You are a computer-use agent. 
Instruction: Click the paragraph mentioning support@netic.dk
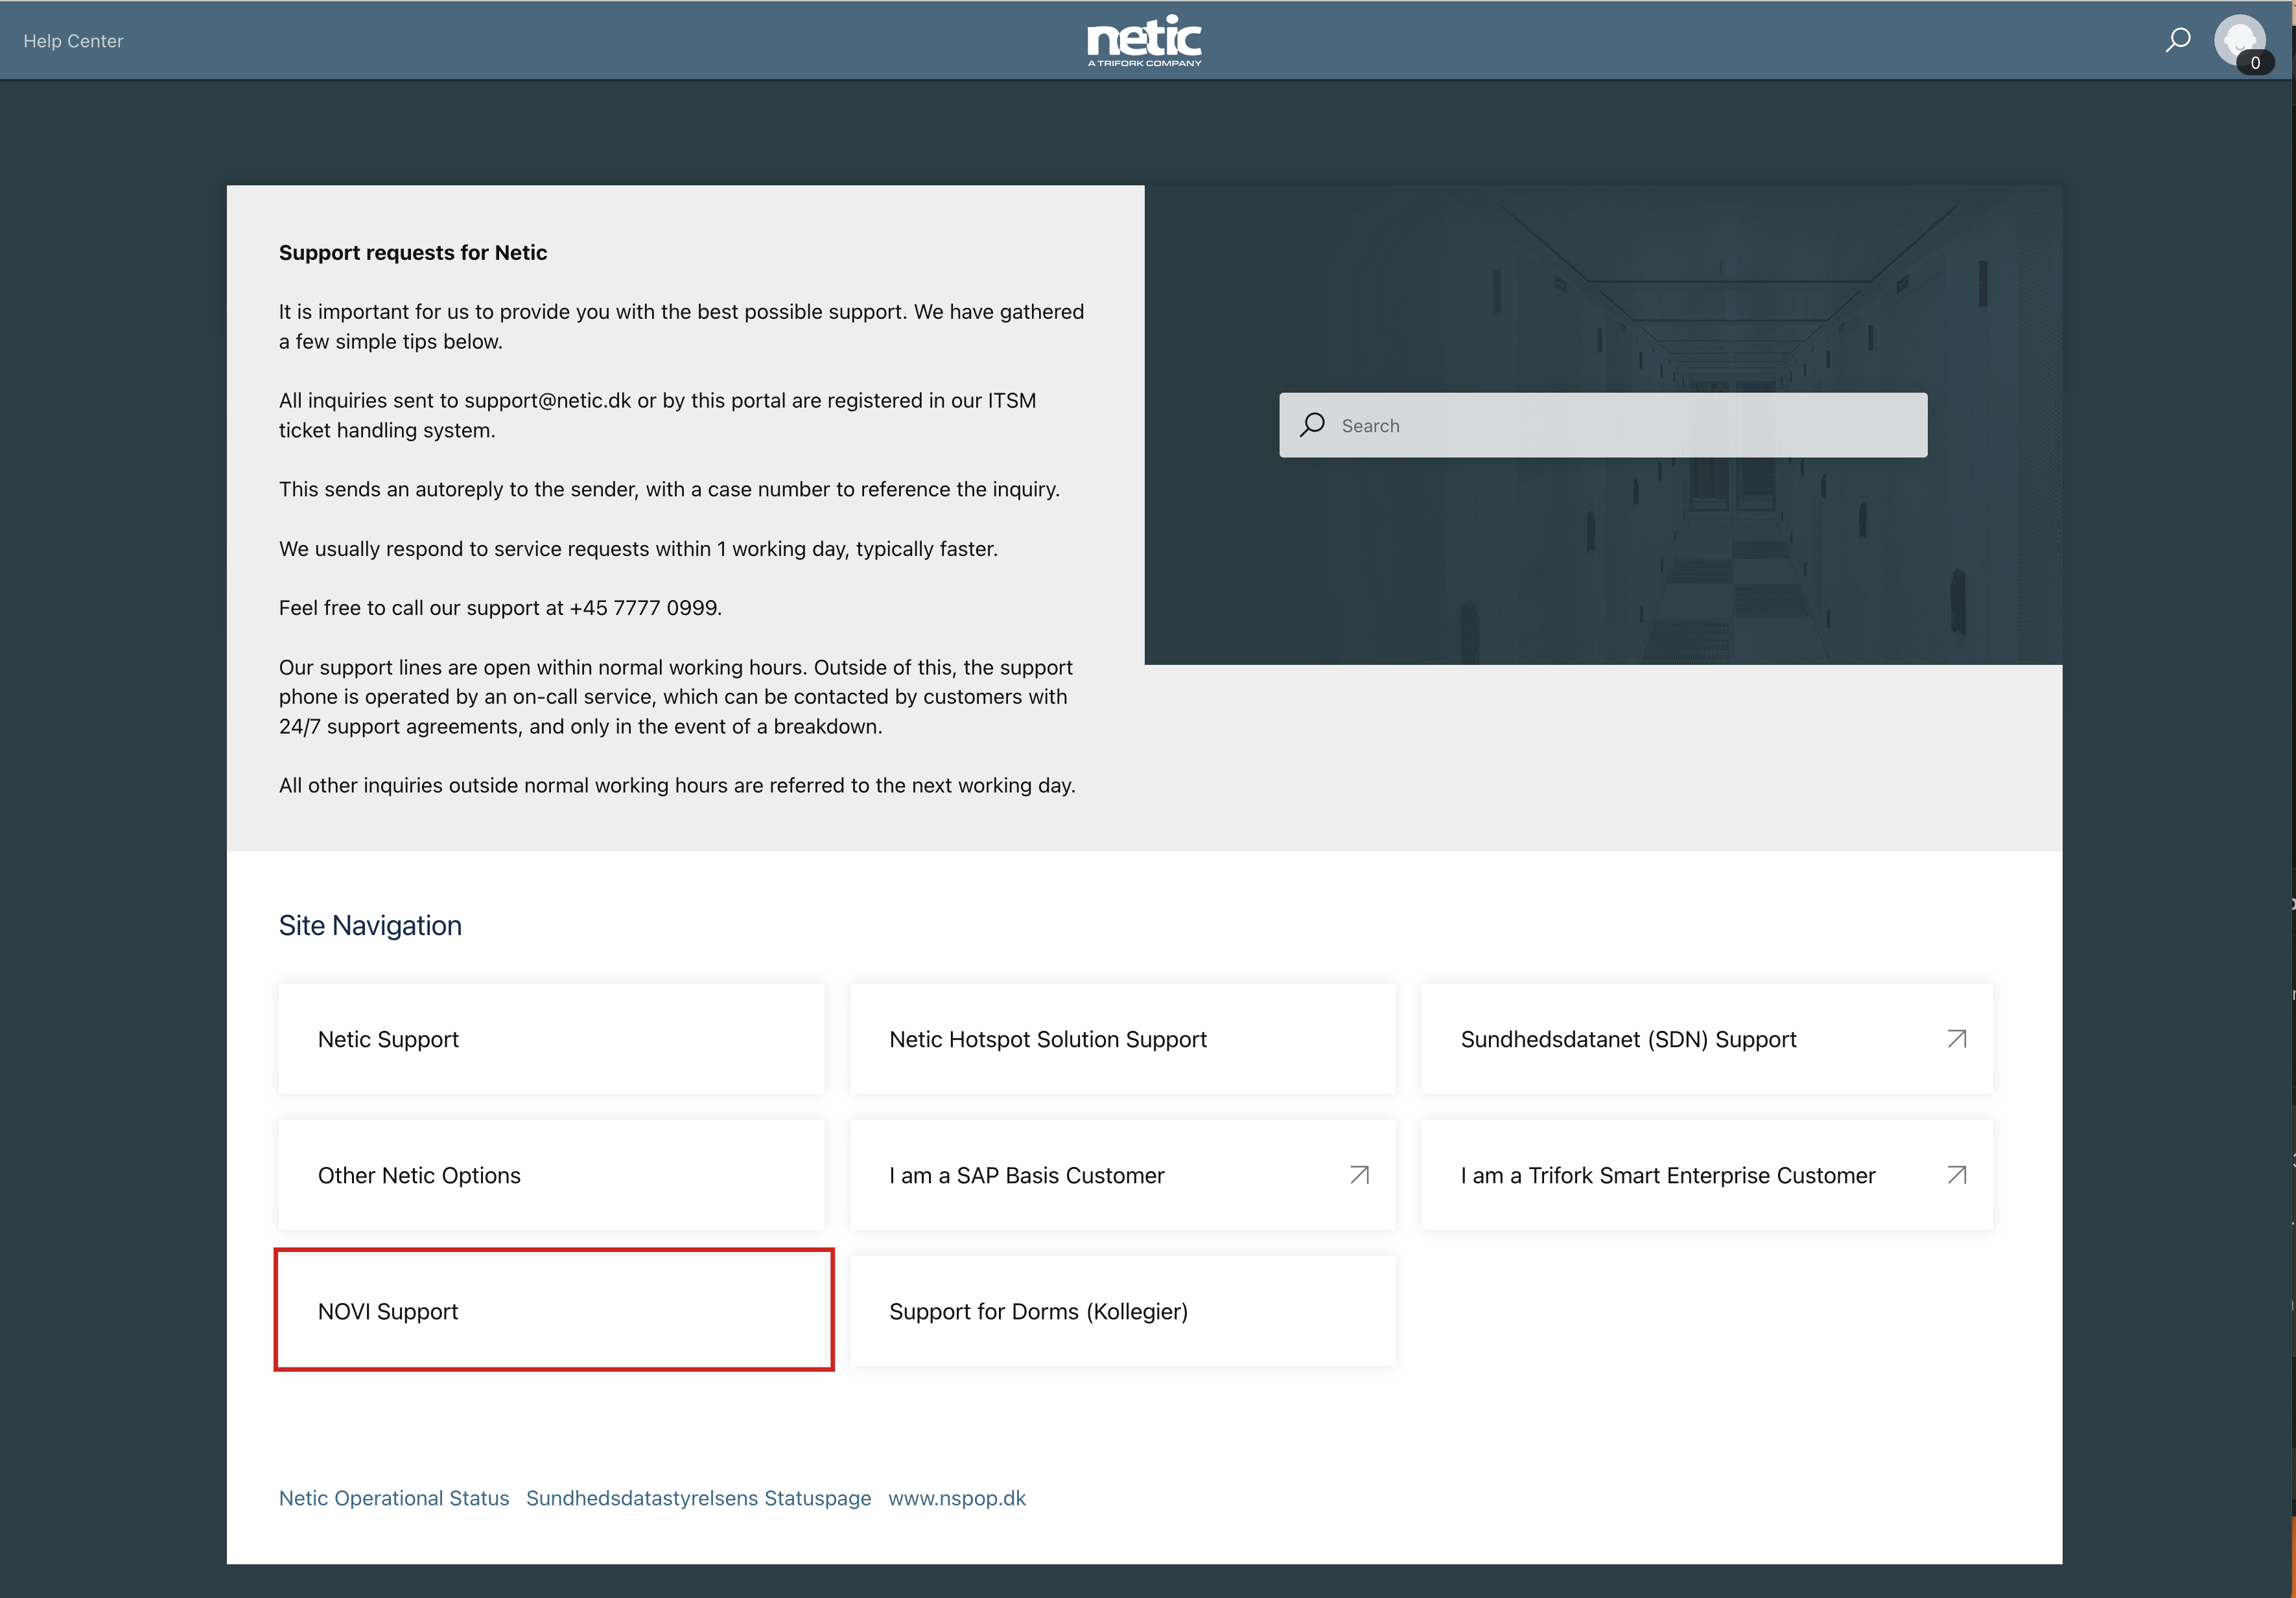pos(657,415)
